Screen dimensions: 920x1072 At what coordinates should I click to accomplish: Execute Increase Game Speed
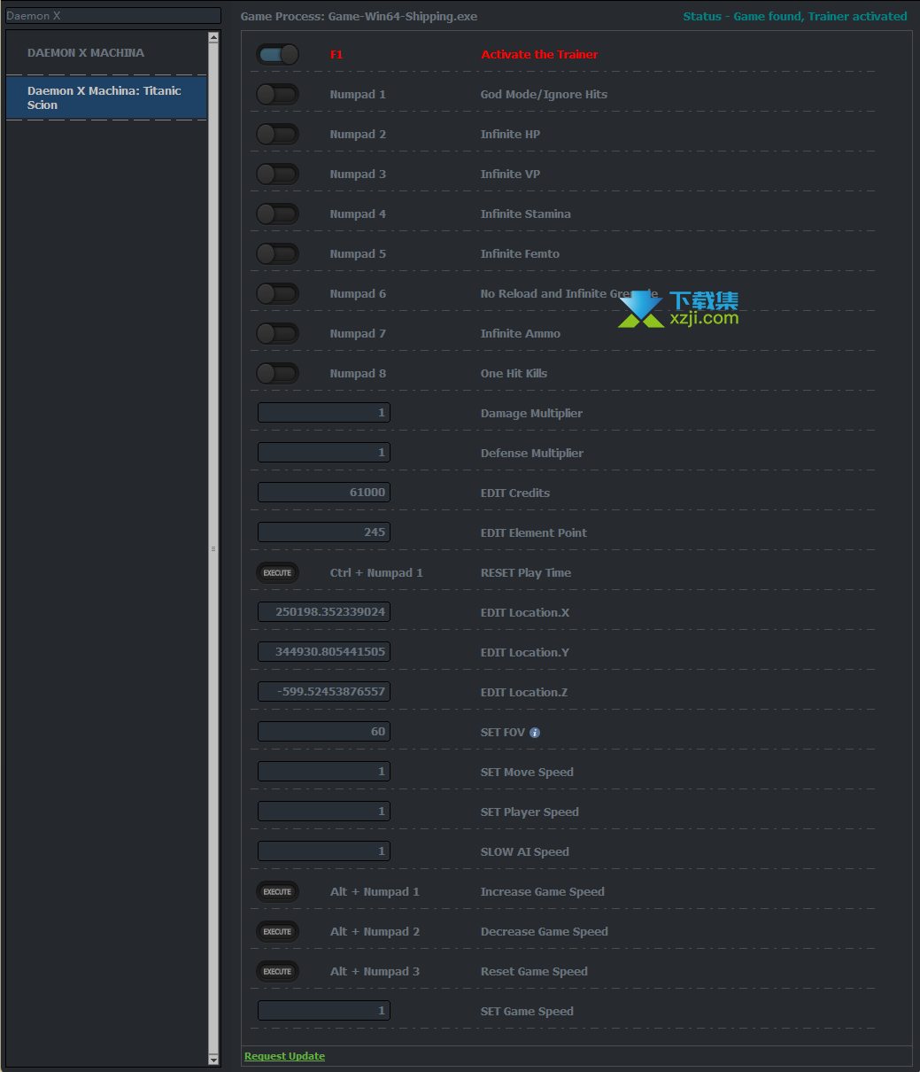point(277,892)
